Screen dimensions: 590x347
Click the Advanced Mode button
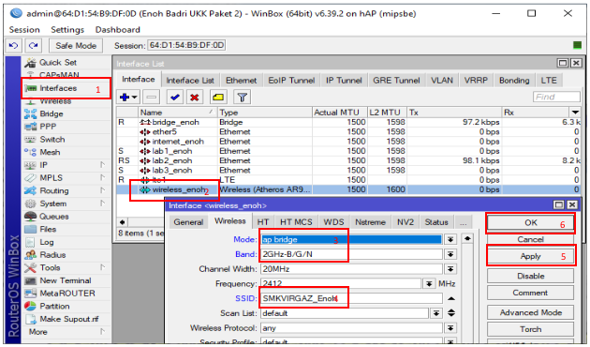(x=531, y=312)
